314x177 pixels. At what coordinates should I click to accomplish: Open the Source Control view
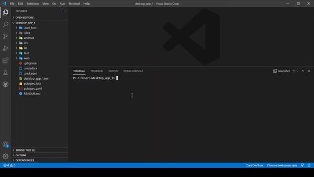click(5, 36)
